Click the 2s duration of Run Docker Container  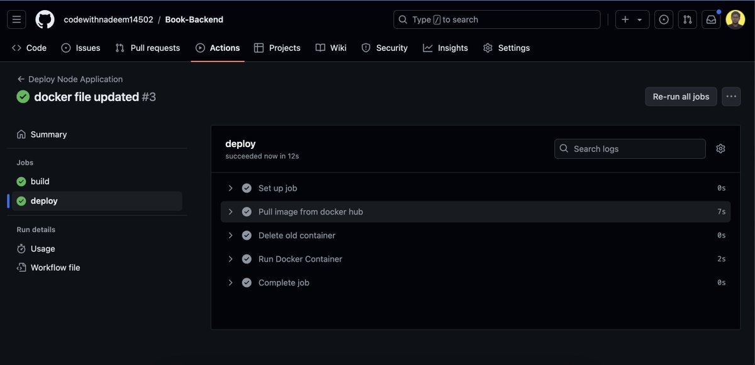coord(721,259)
